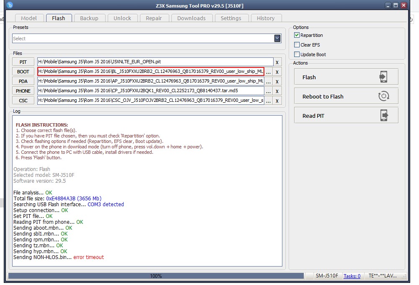Open the Repair tab
The height and width of the screenshot is (285, 419).
coord(154,18)
